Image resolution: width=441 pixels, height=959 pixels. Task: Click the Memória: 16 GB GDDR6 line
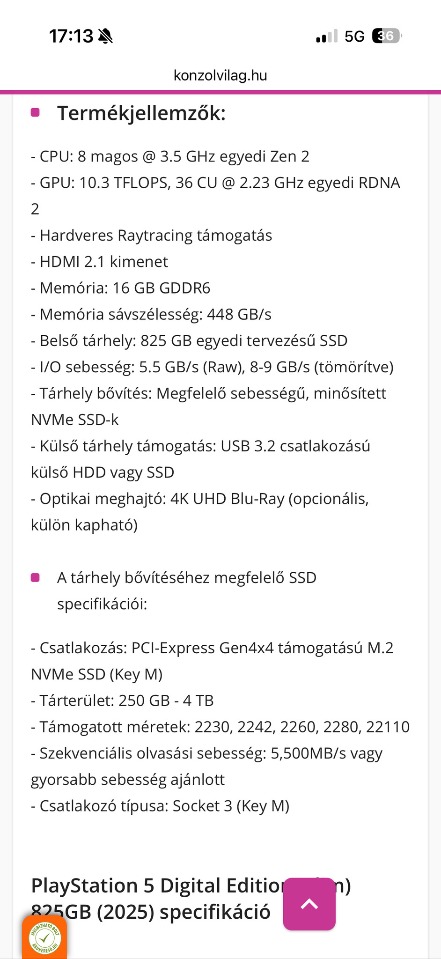120,288
